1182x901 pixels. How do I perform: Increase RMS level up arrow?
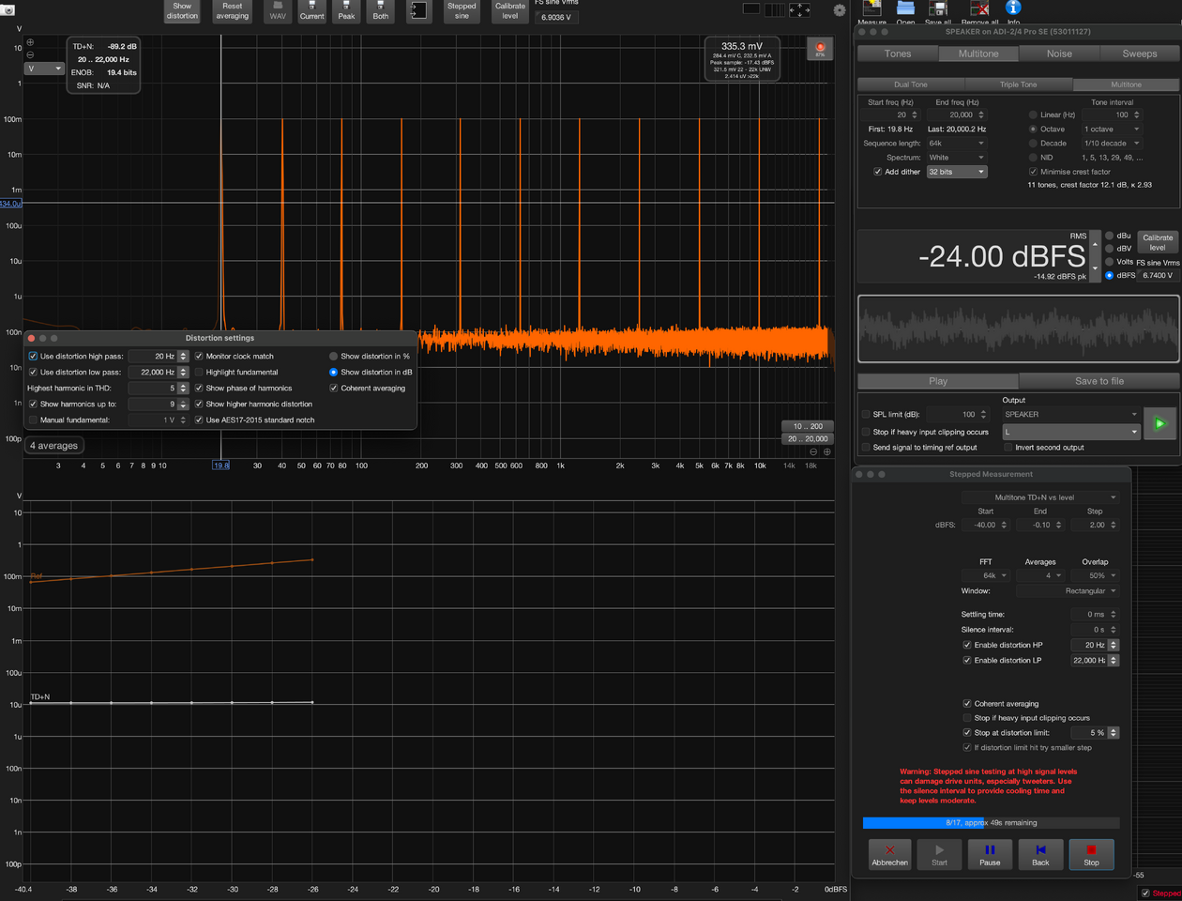point(1094,244)
